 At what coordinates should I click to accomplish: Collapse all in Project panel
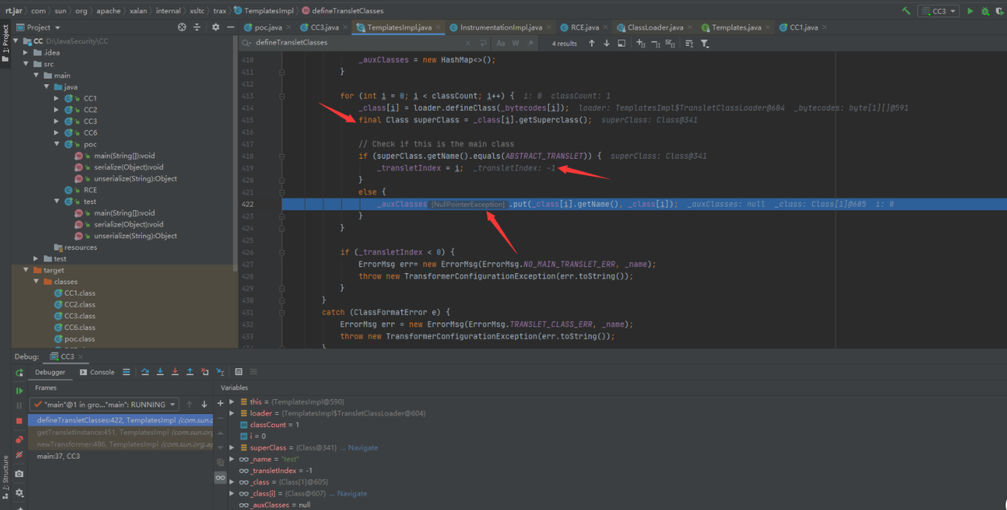197,27
